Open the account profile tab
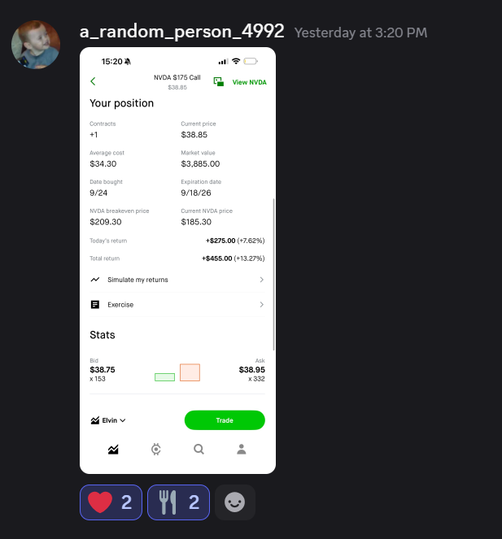Image resolution: width=502 pixels, height=539 pixels. tap(242, 450)
